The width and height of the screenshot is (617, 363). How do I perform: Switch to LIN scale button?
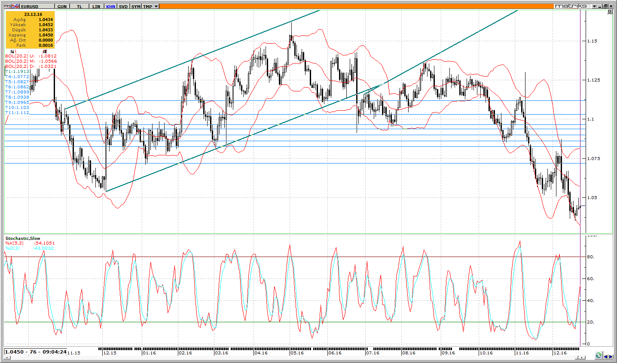pyautogui.click(x=96, y=6)
